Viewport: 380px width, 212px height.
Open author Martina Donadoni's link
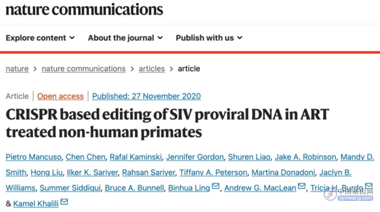pyautogui.click(x=283, y=172)
